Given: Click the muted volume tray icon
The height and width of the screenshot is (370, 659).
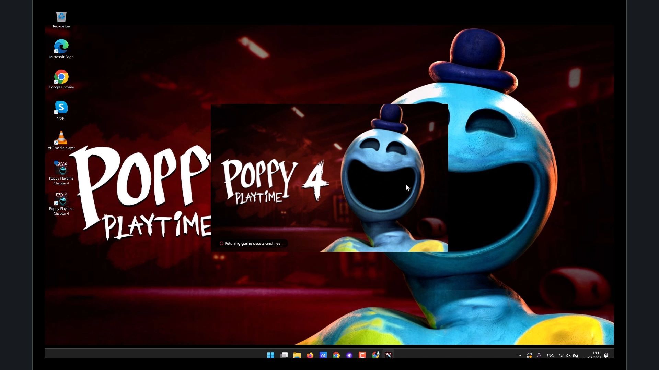Looking at the screenshot, I should pos(568,356).
